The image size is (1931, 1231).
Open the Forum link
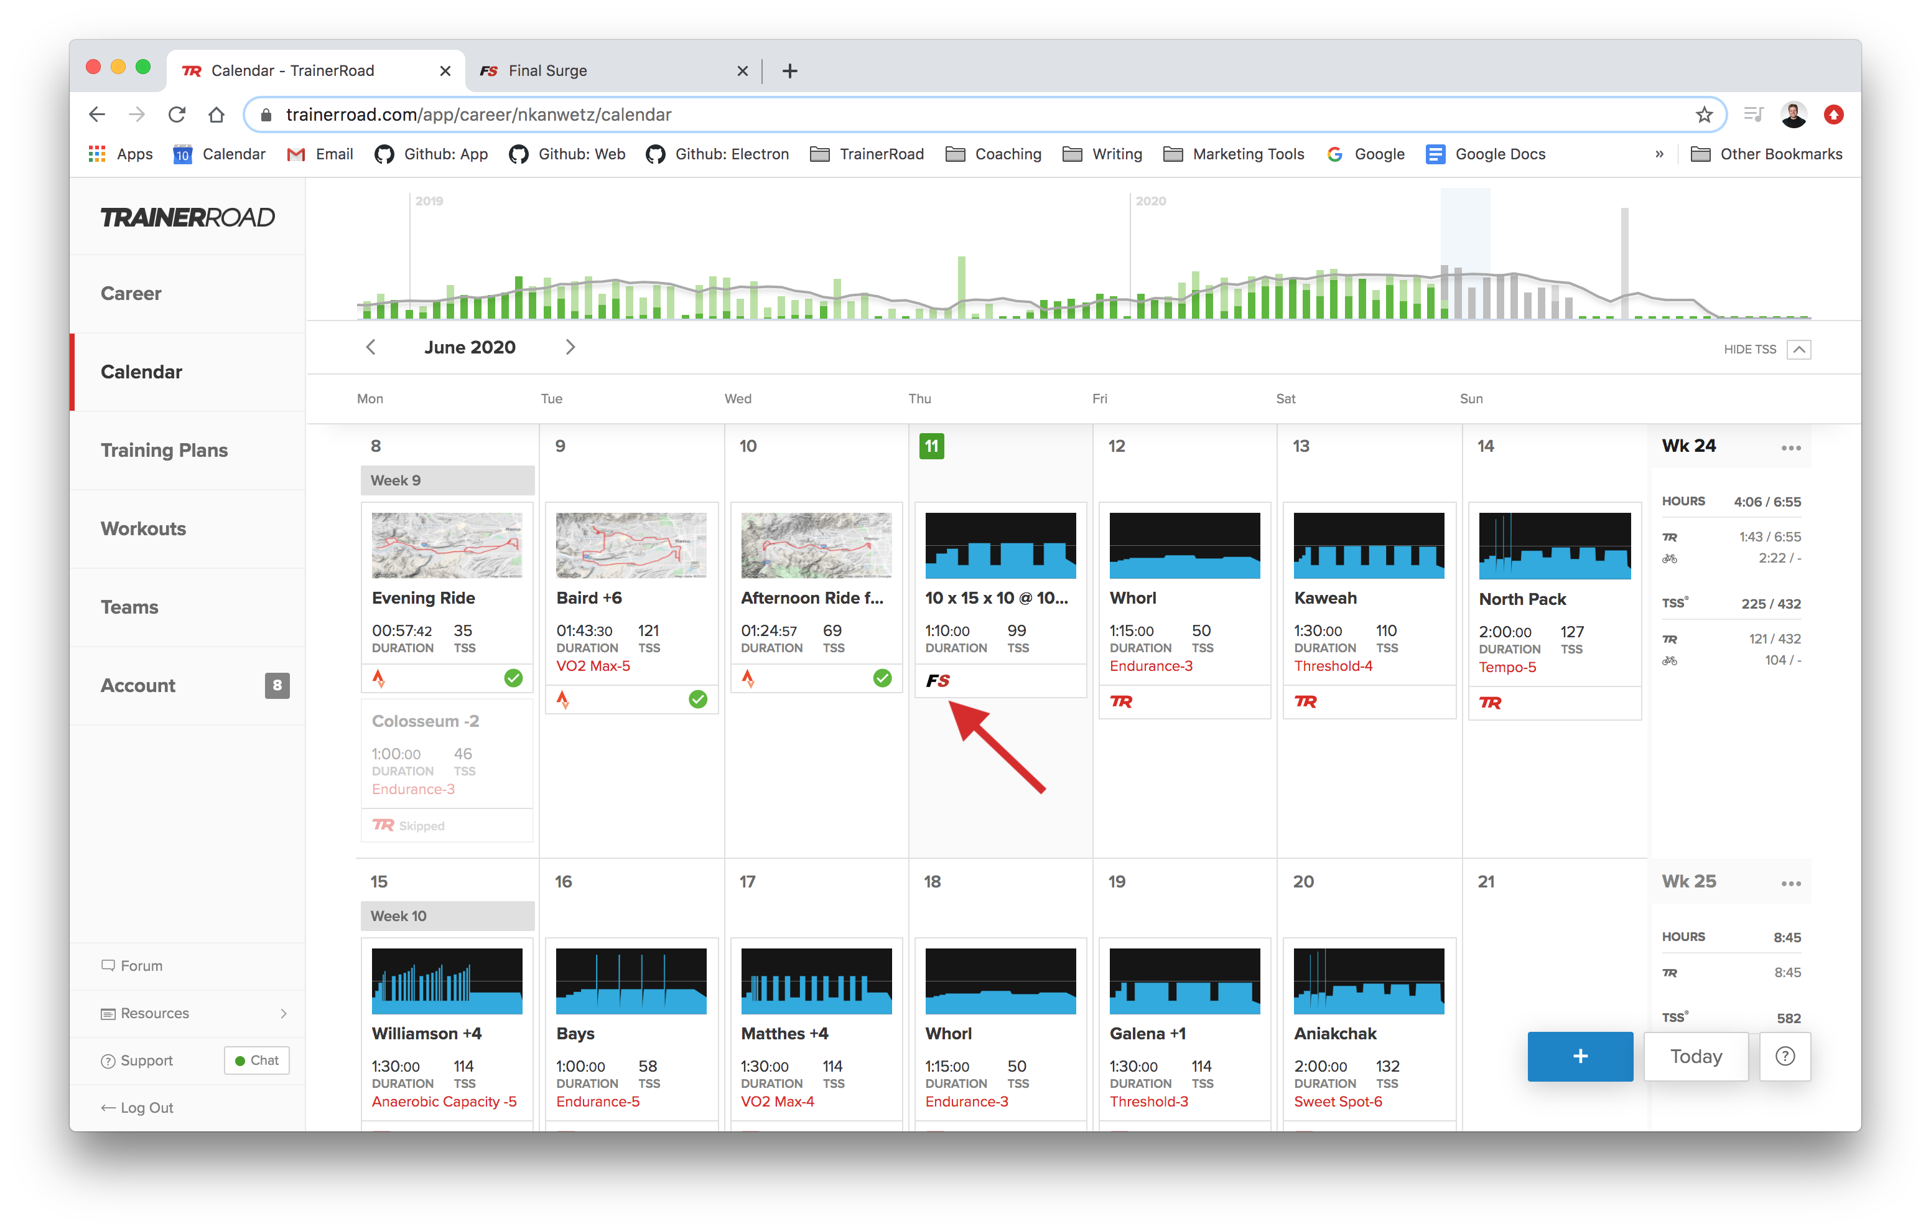133,965
